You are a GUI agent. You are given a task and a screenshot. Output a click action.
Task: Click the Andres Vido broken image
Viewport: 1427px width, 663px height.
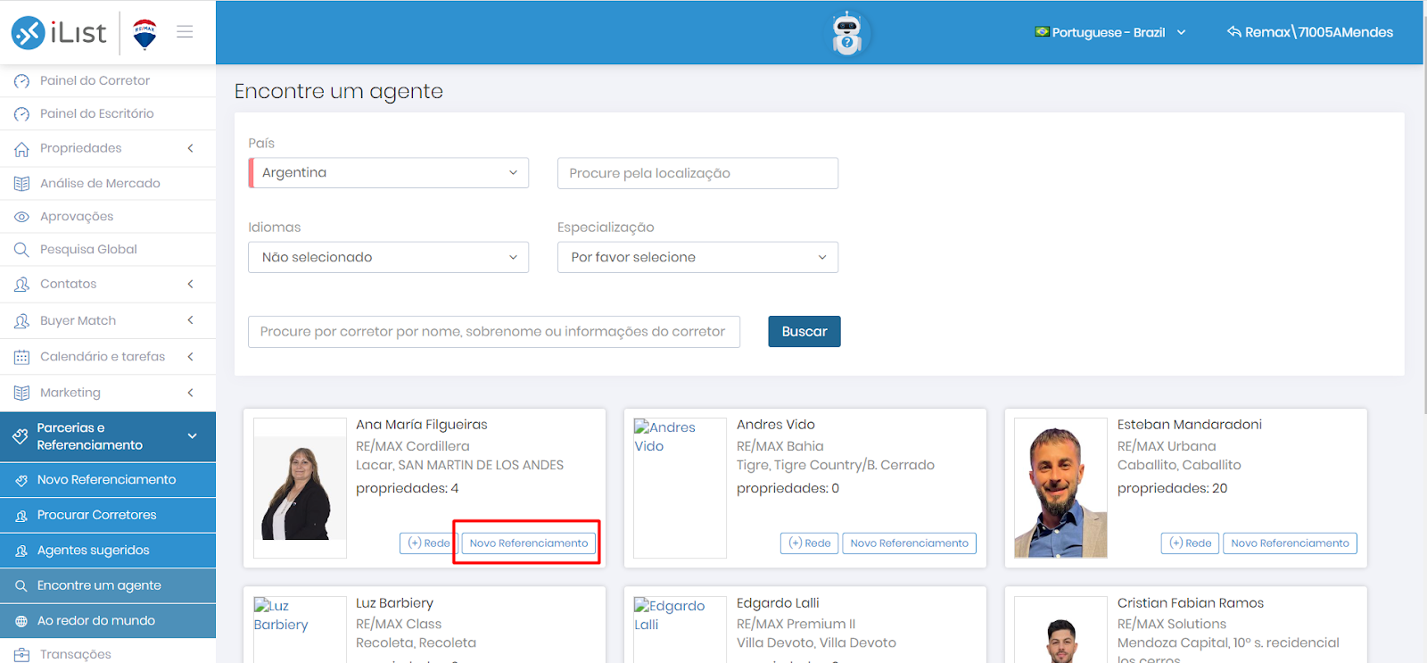click(680, 488)
